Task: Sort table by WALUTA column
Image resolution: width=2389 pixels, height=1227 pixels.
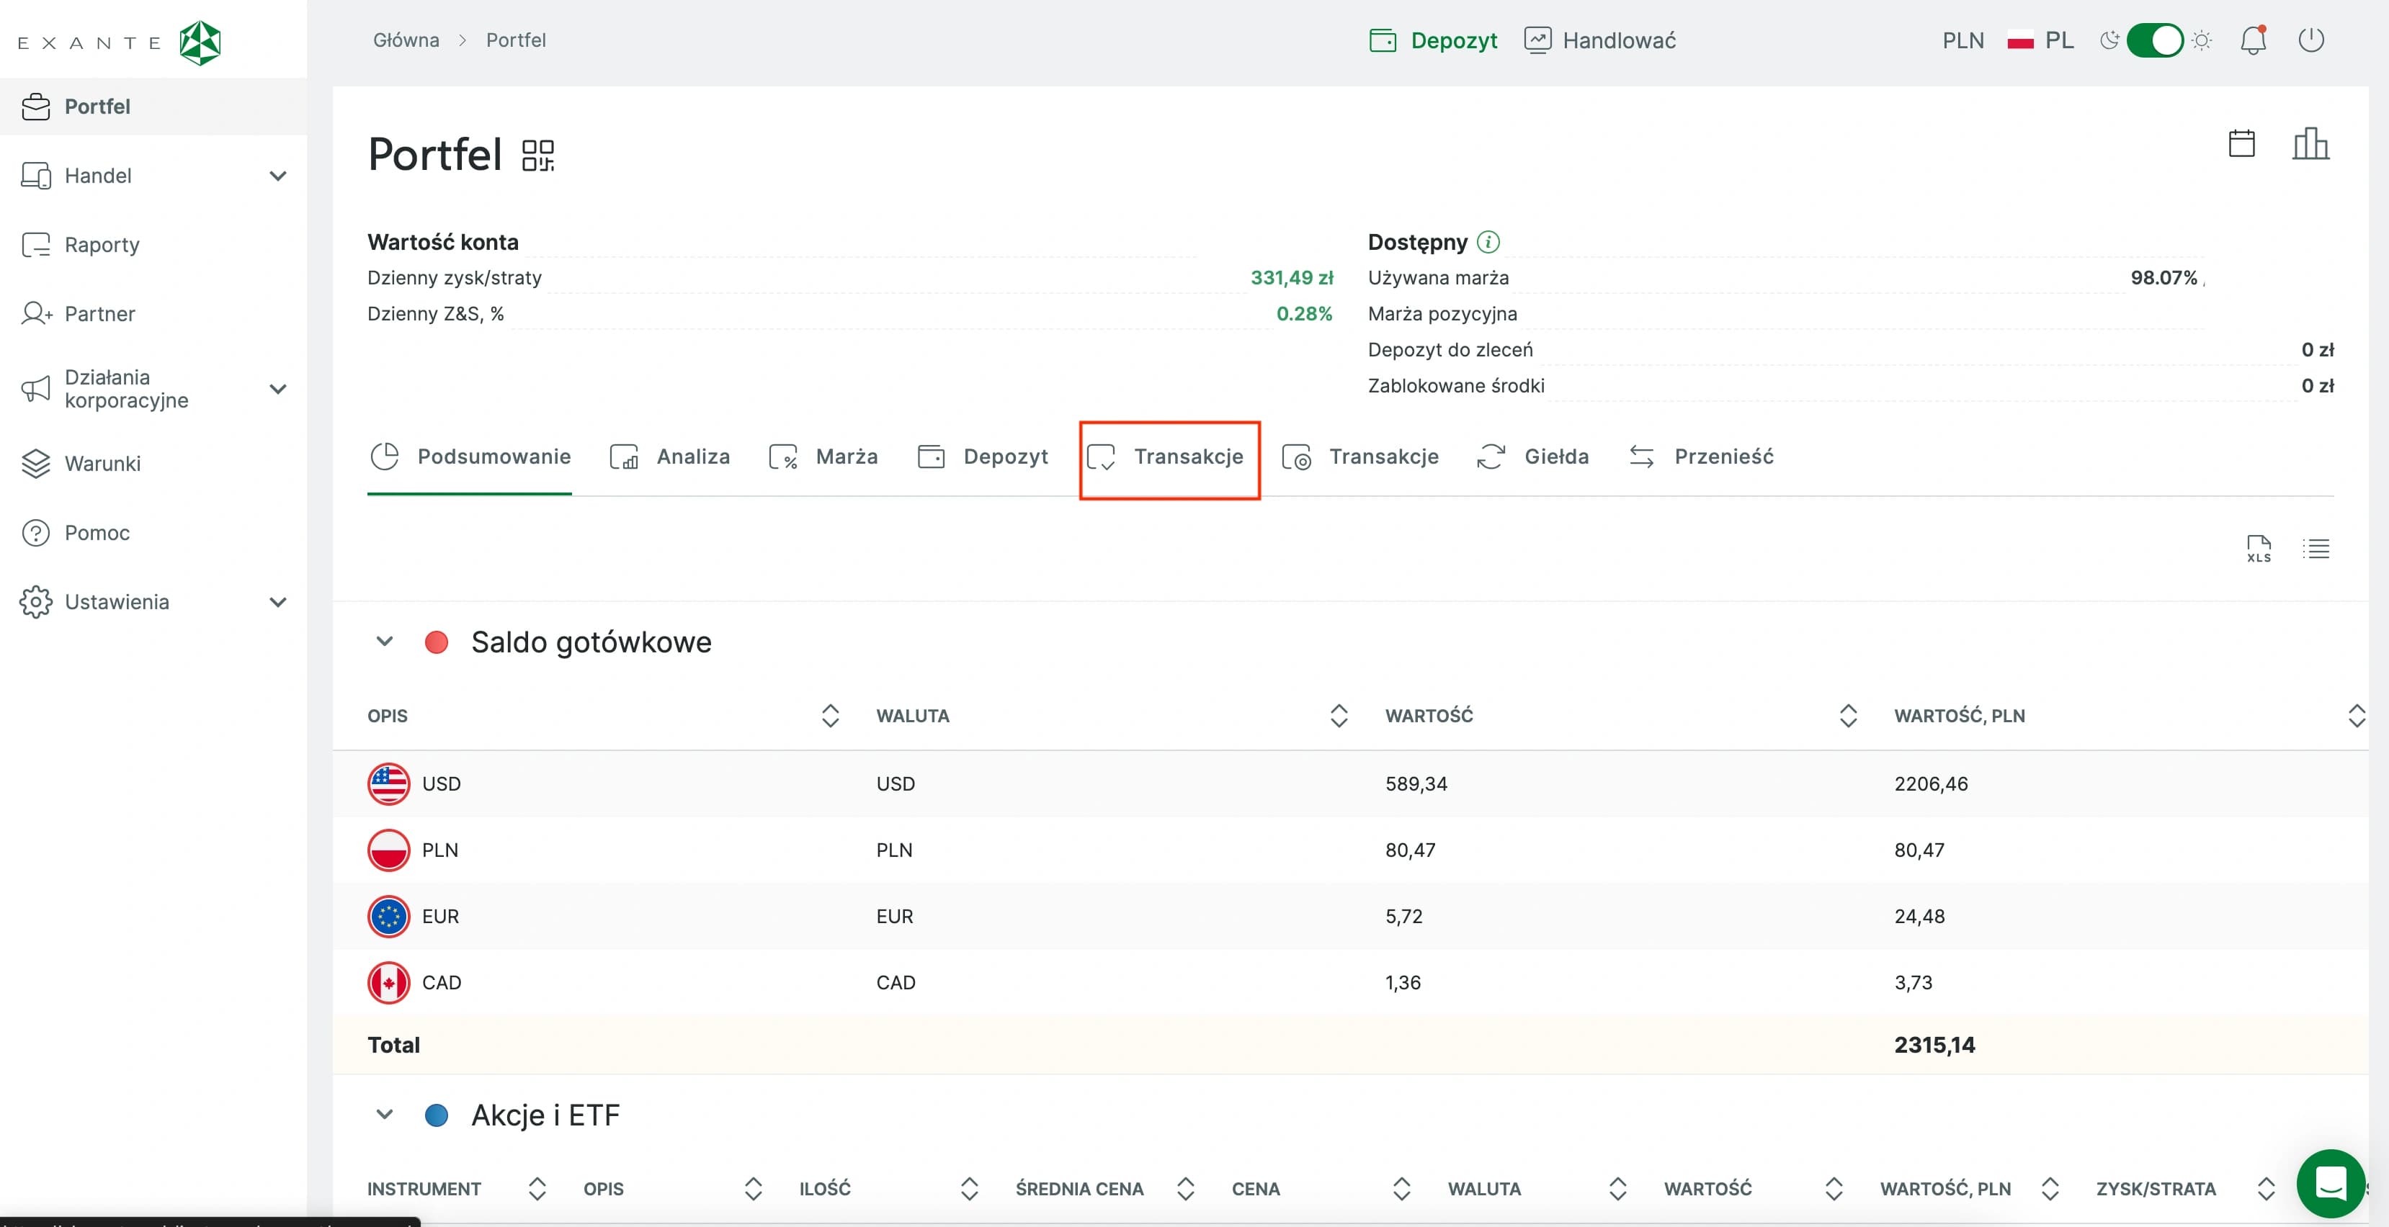Action: 1339,716
